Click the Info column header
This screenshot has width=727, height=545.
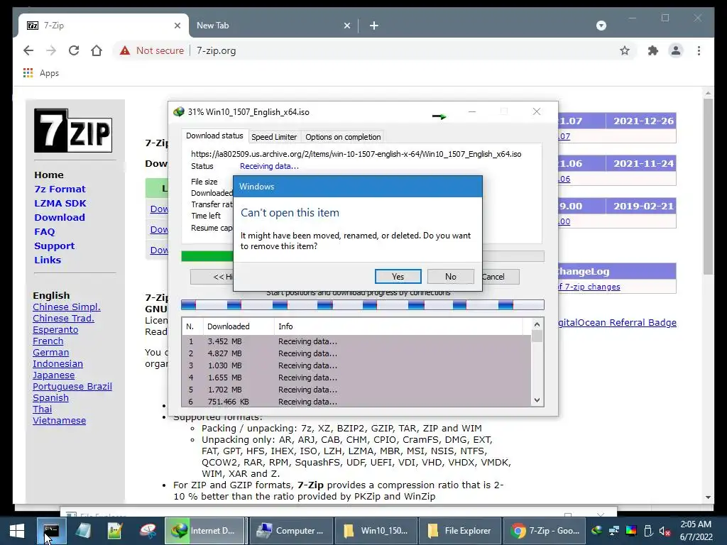click(399, 326)
